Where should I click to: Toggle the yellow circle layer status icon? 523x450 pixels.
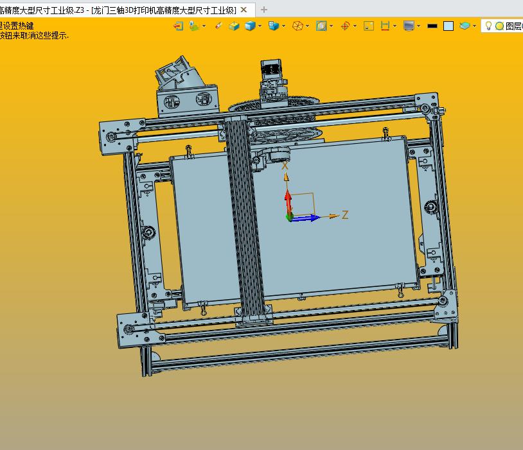click(x=499, y=26)
